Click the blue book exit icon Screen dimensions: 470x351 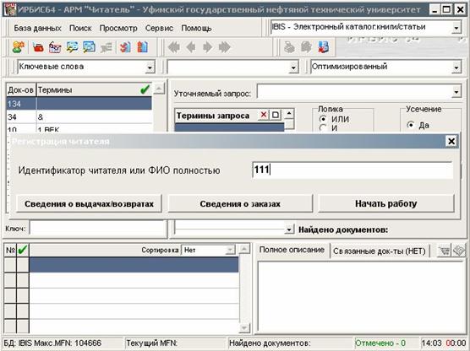(324, 47)
